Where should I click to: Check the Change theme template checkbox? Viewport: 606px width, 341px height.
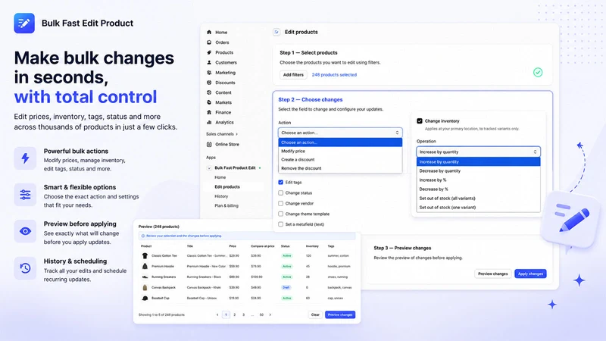(280, 214)
